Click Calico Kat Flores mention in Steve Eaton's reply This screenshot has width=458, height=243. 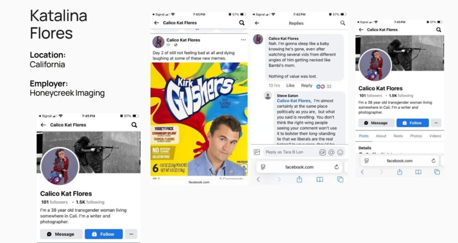(293, 101)
